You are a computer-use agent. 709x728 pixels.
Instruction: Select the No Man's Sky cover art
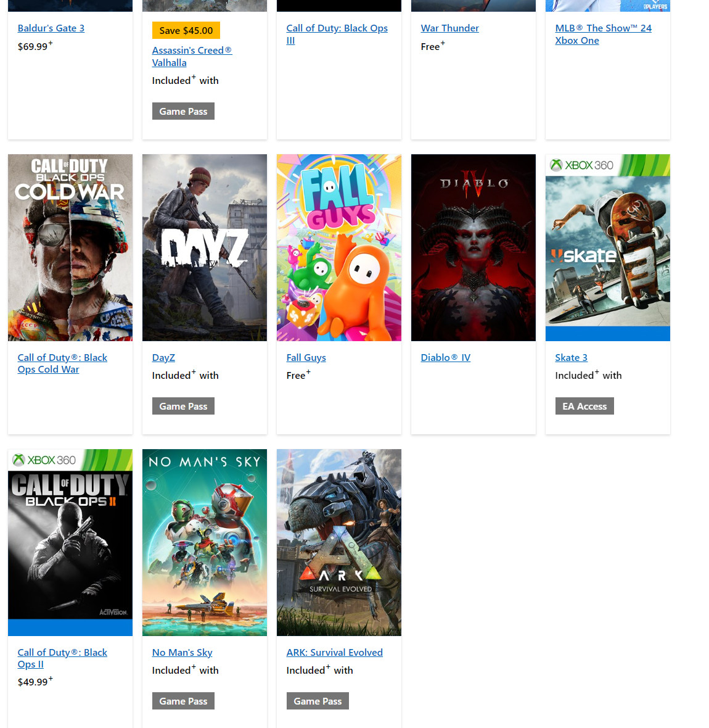[205, 542]
